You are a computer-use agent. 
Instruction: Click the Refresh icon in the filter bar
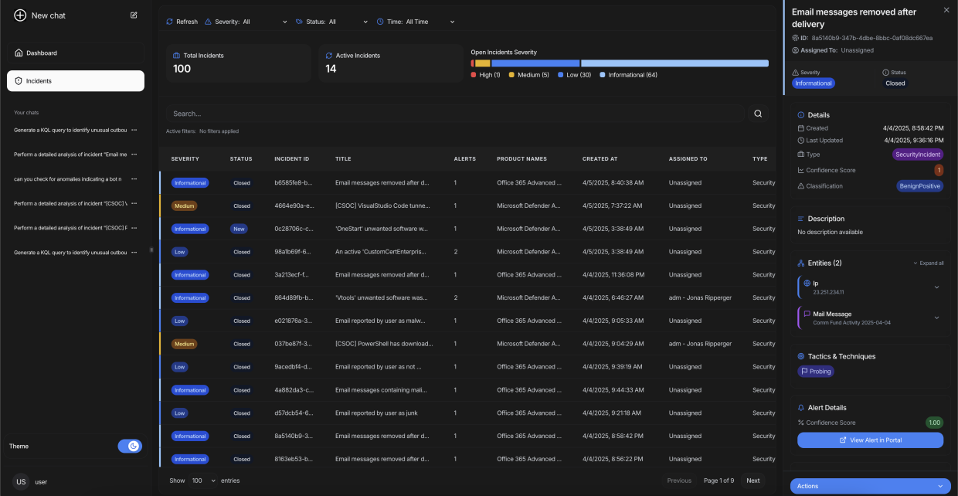(x=171, y=22)
